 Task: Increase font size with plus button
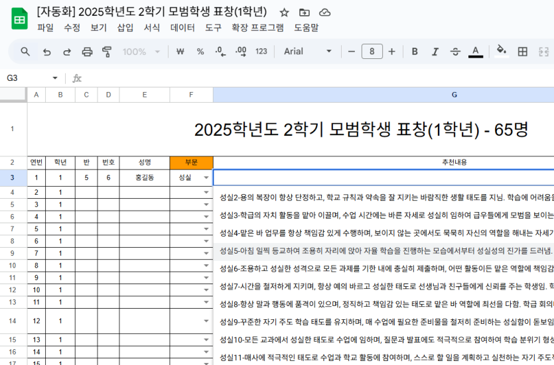coord(392,52)
